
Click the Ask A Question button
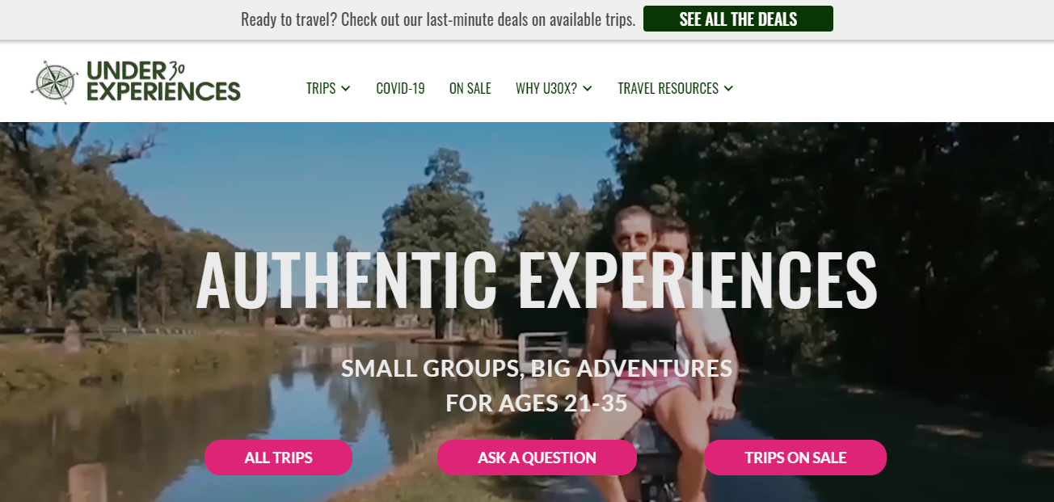[x=537, y=458]
